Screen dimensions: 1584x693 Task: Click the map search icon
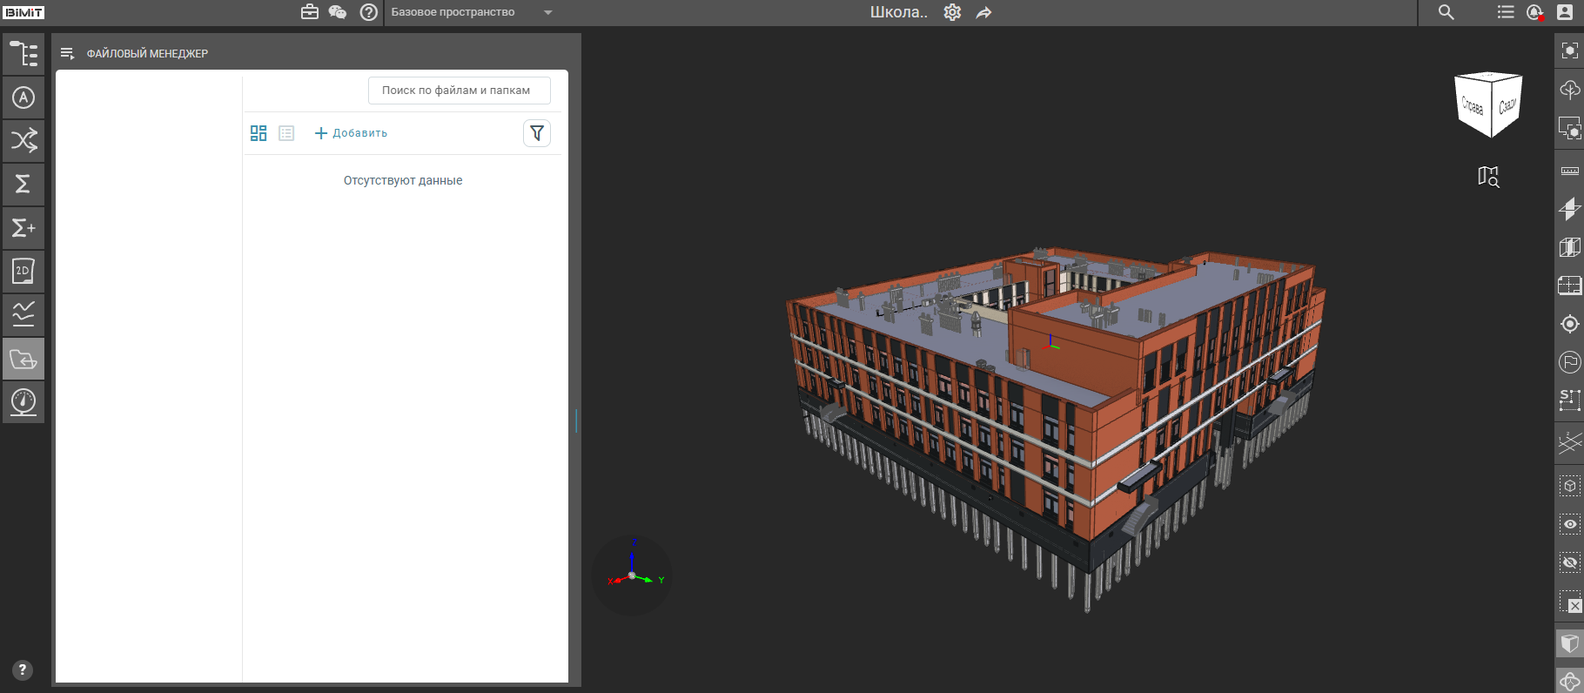1488,177
